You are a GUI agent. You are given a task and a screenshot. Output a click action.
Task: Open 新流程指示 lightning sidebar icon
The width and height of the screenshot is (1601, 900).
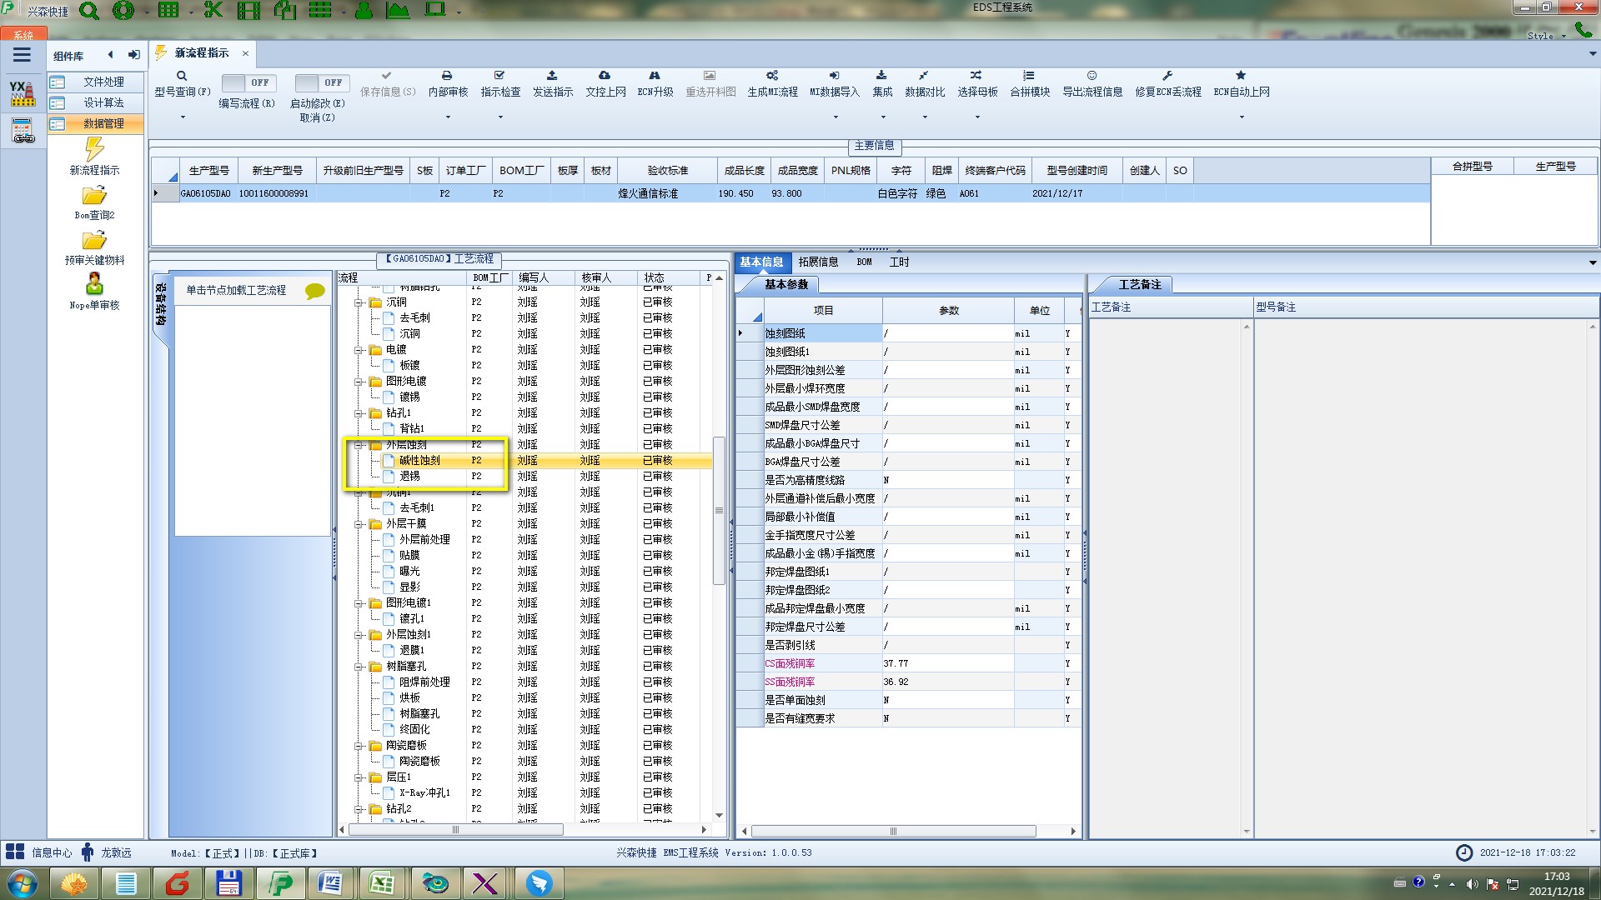point(94,150)
